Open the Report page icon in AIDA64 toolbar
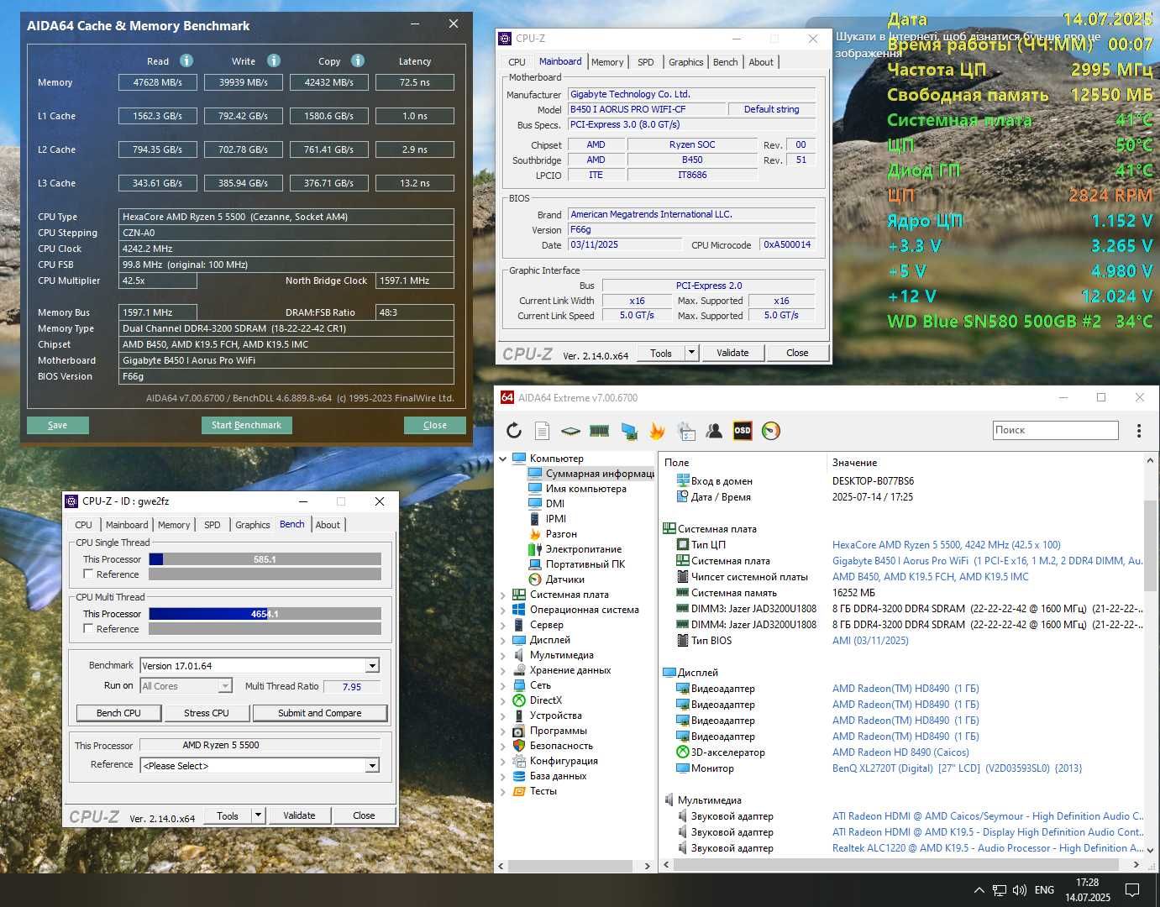This screenshot has height=907, width=1160. click(x=542, y=431)
